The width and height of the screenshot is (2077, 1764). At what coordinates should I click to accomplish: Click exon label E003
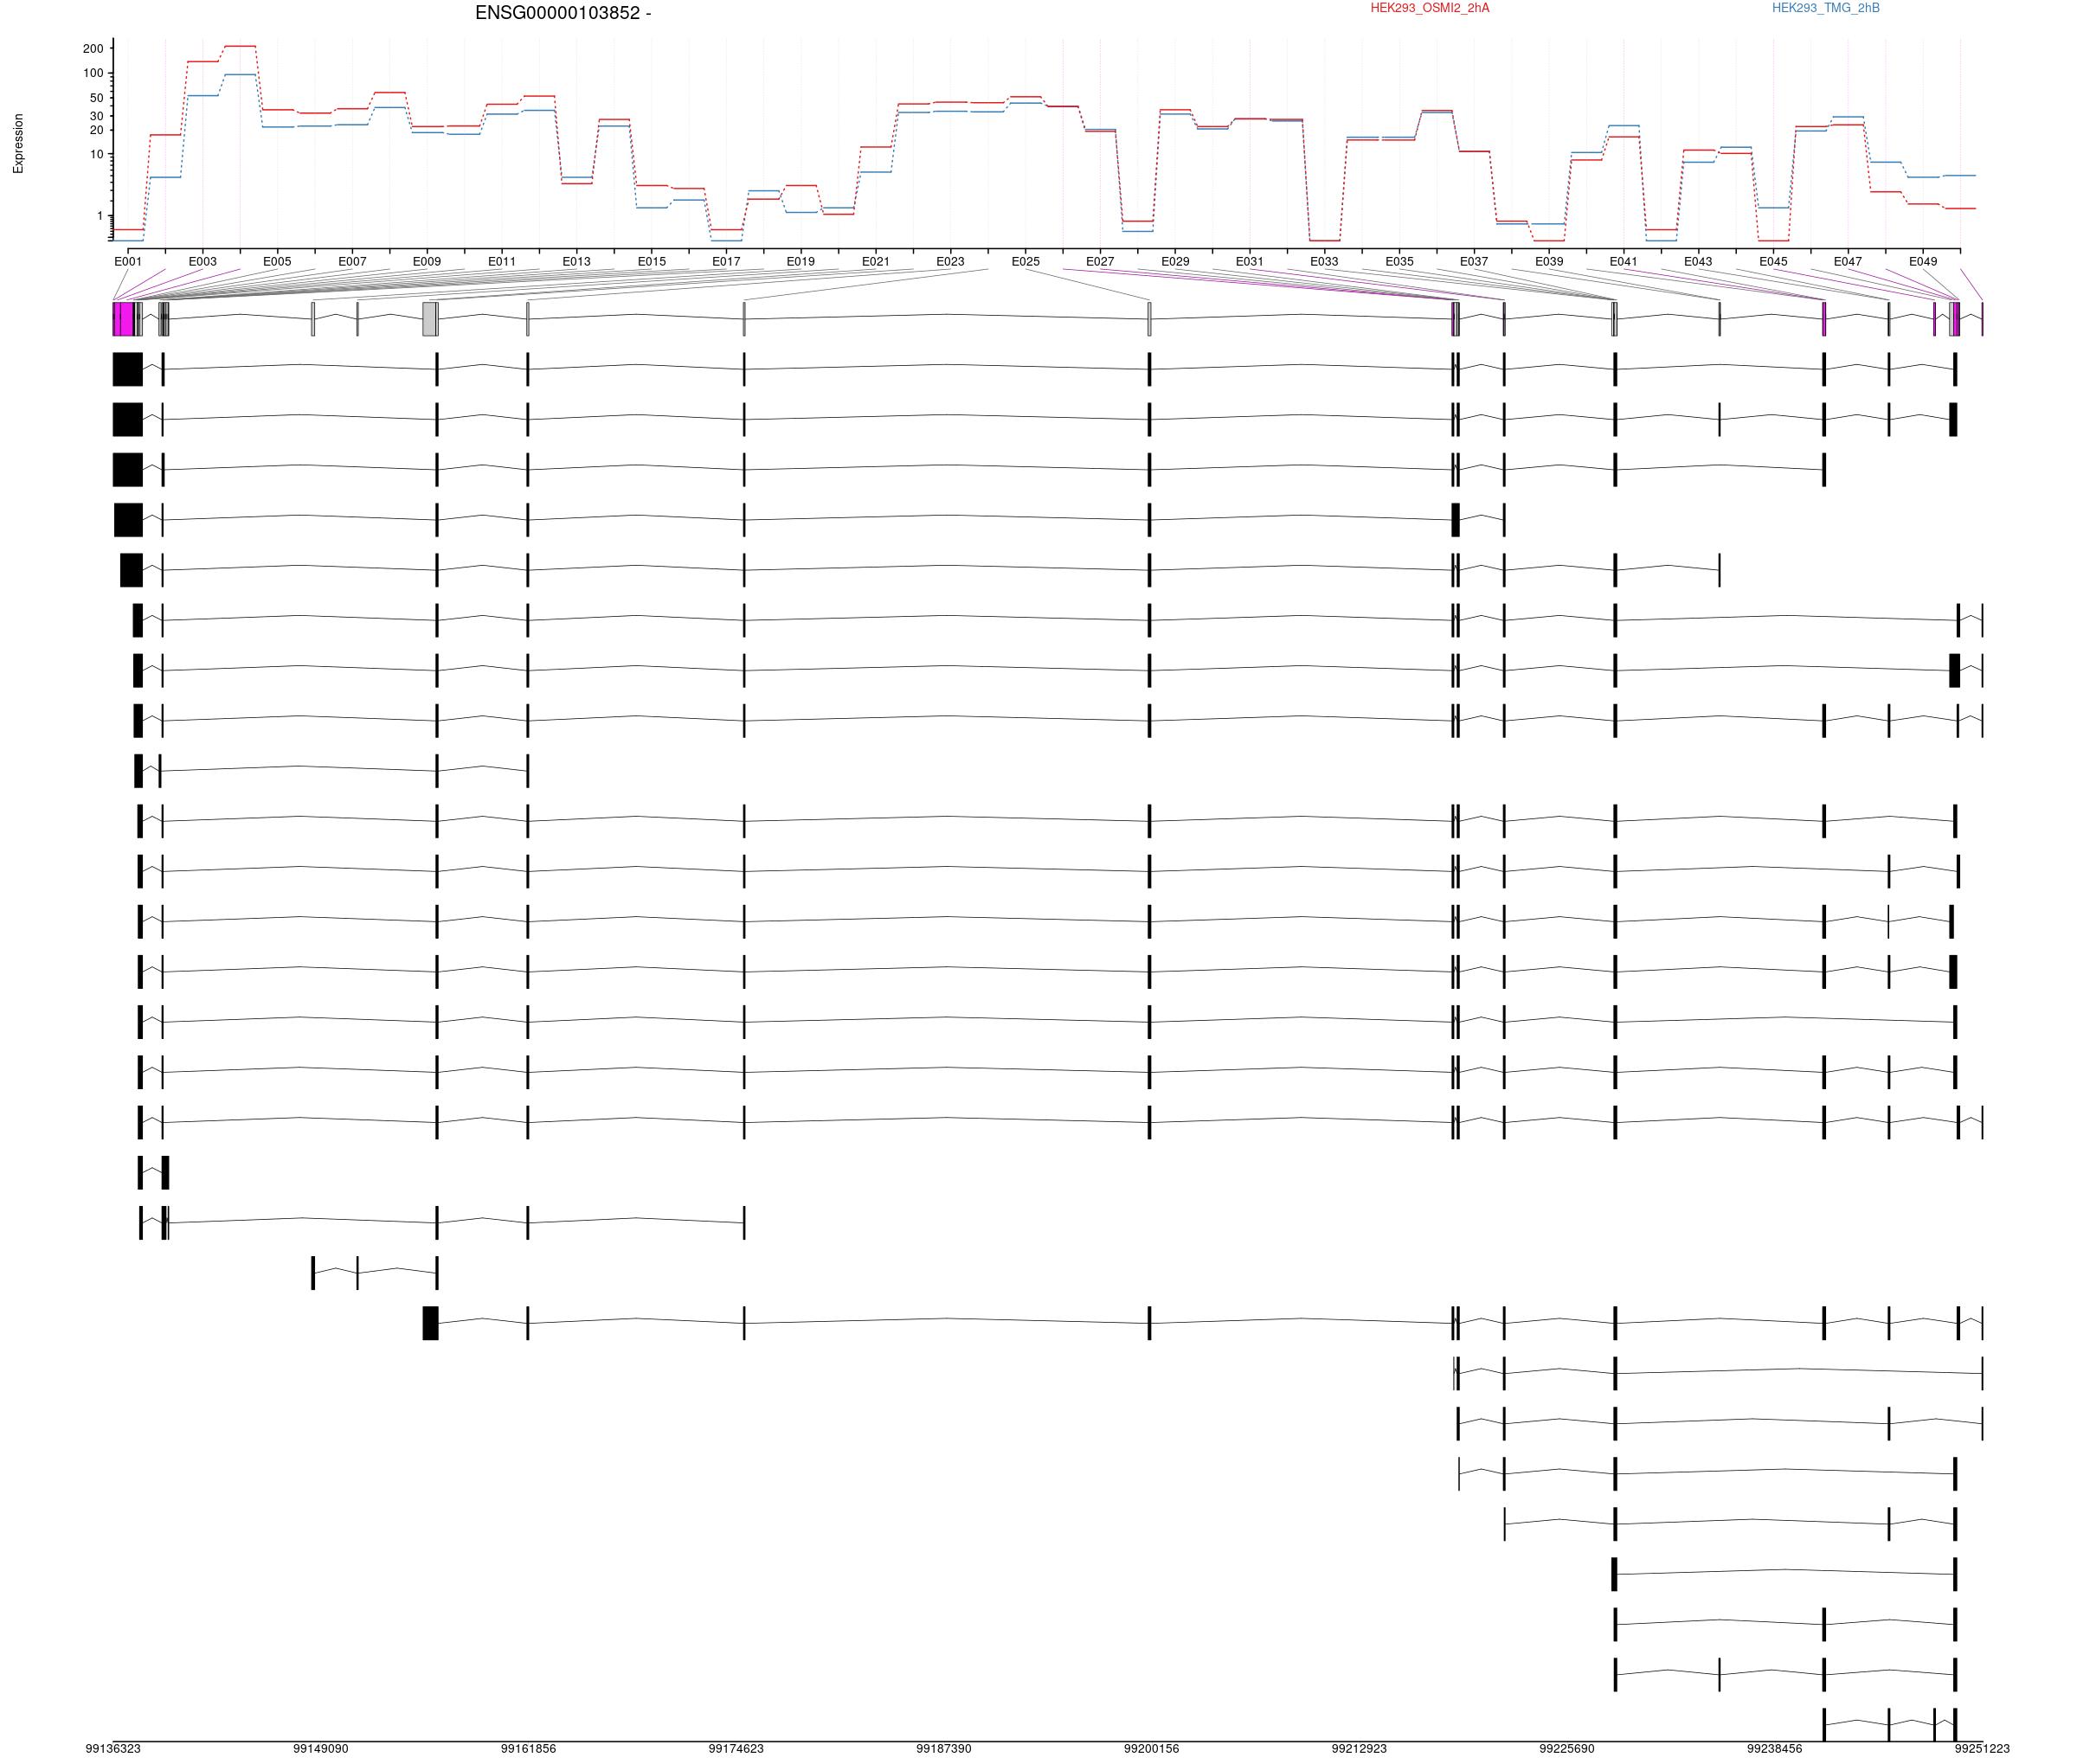click(203, 262)
